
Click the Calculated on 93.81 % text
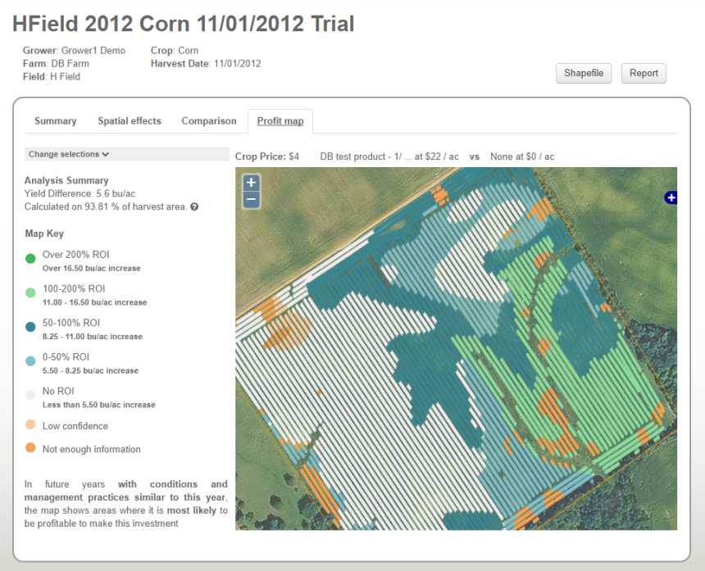tap(105, 206)
